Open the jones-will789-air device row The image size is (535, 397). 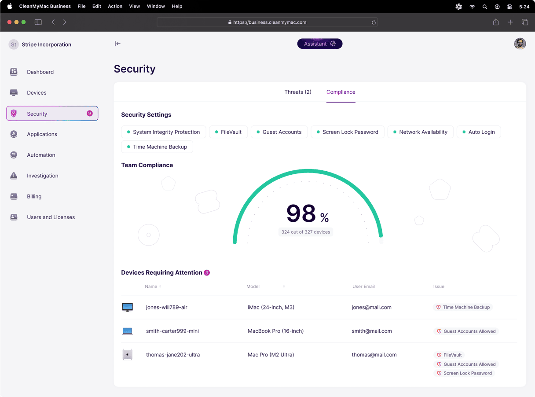tap(319, 307)
